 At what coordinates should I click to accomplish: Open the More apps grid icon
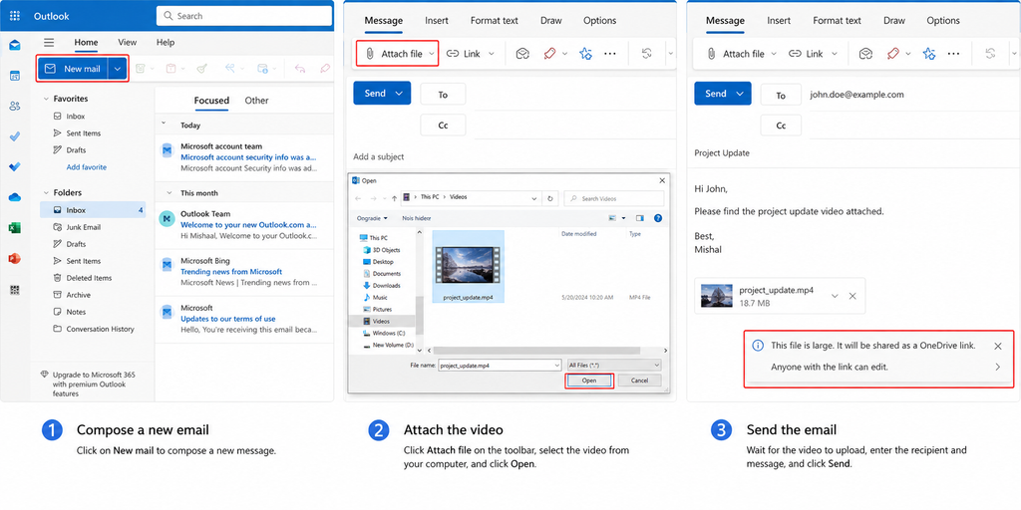pos(15,290)
